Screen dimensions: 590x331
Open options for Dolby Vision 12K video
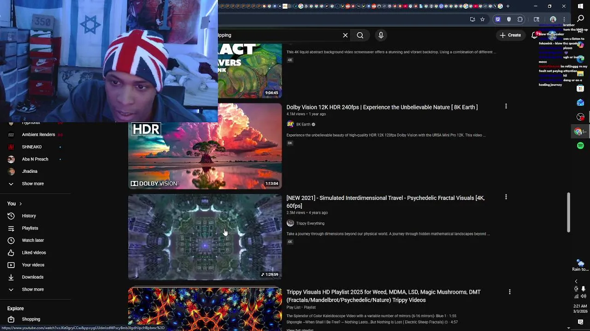coord(506,106)
